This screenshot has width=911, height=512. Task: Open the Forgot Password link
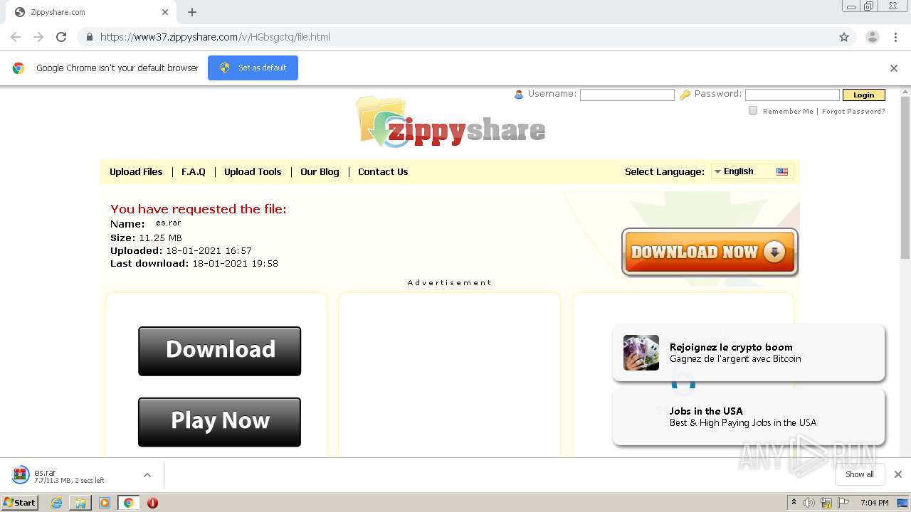pos(853,111)
